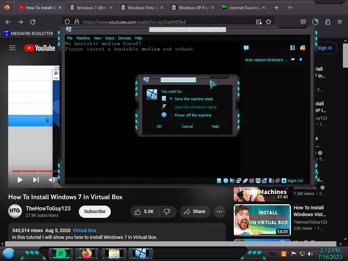Open the Virtual Box hashtag link
Viewport: 348px width, 261px height.
coord(85,230)
